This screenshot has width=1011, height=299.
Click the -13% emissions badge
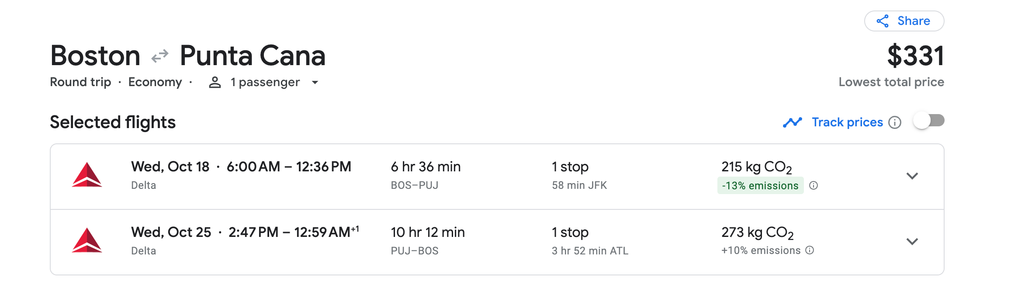coord(760,185)
